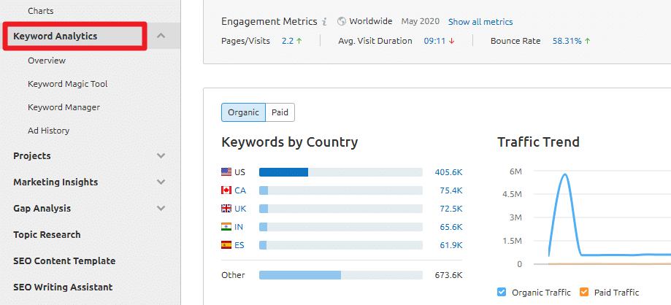
Task: Click the Keywords by Country heading
Action: click(290, 142)
